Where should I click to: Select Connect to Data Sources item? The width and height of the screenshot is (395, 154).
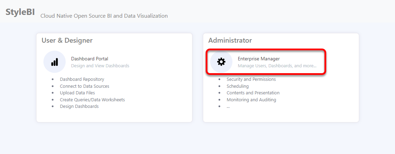pos(84,86)
